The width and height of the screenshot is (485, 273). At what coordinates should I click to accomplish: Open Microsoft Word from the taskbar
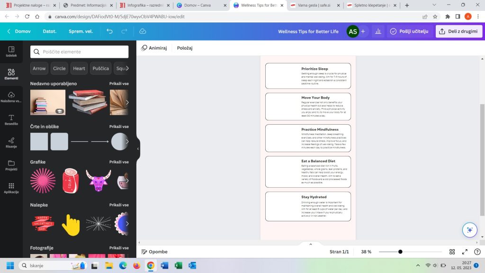164,265
